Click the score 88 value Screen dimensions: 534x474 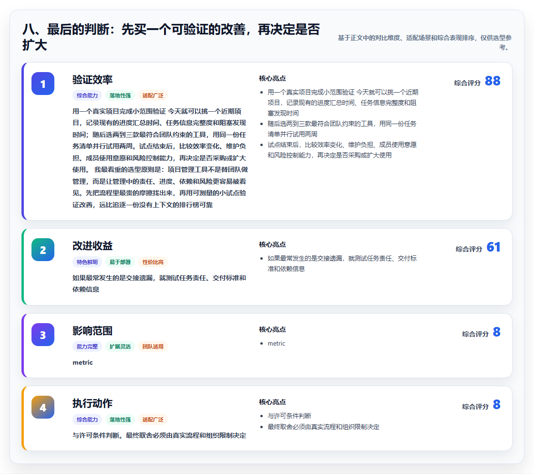coord(493,81)
